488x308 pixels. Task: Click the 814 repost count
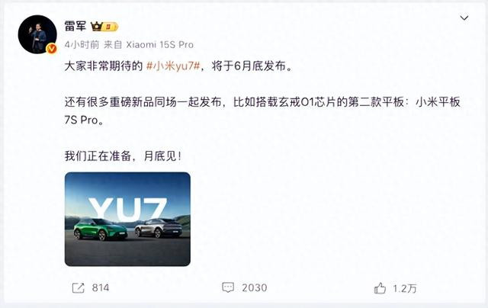101,287
